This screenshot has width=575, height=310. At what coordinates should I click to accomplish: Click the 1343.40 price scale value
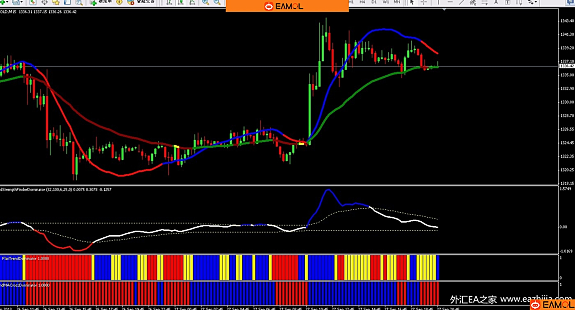[567, 21]
